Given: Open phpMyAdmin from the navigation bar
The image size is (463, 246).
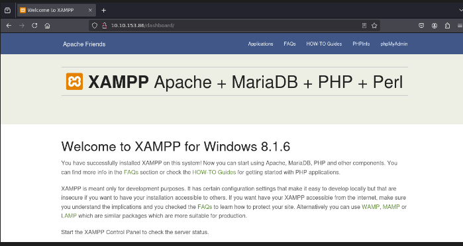Looking at the screenshot, I should click(394, 44).
